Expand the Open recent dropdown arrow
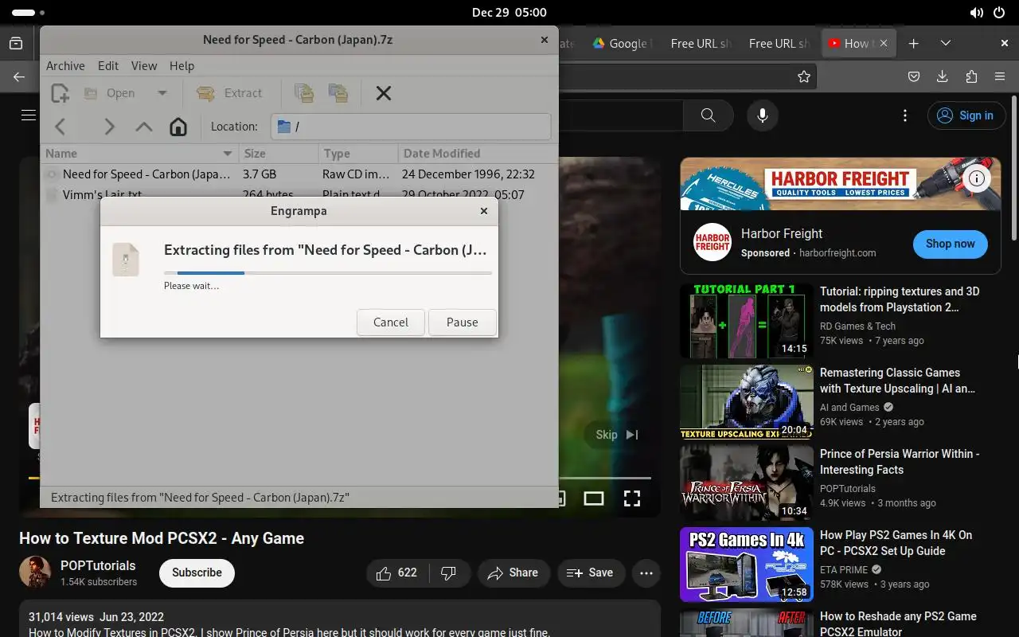 click(162, 93)
